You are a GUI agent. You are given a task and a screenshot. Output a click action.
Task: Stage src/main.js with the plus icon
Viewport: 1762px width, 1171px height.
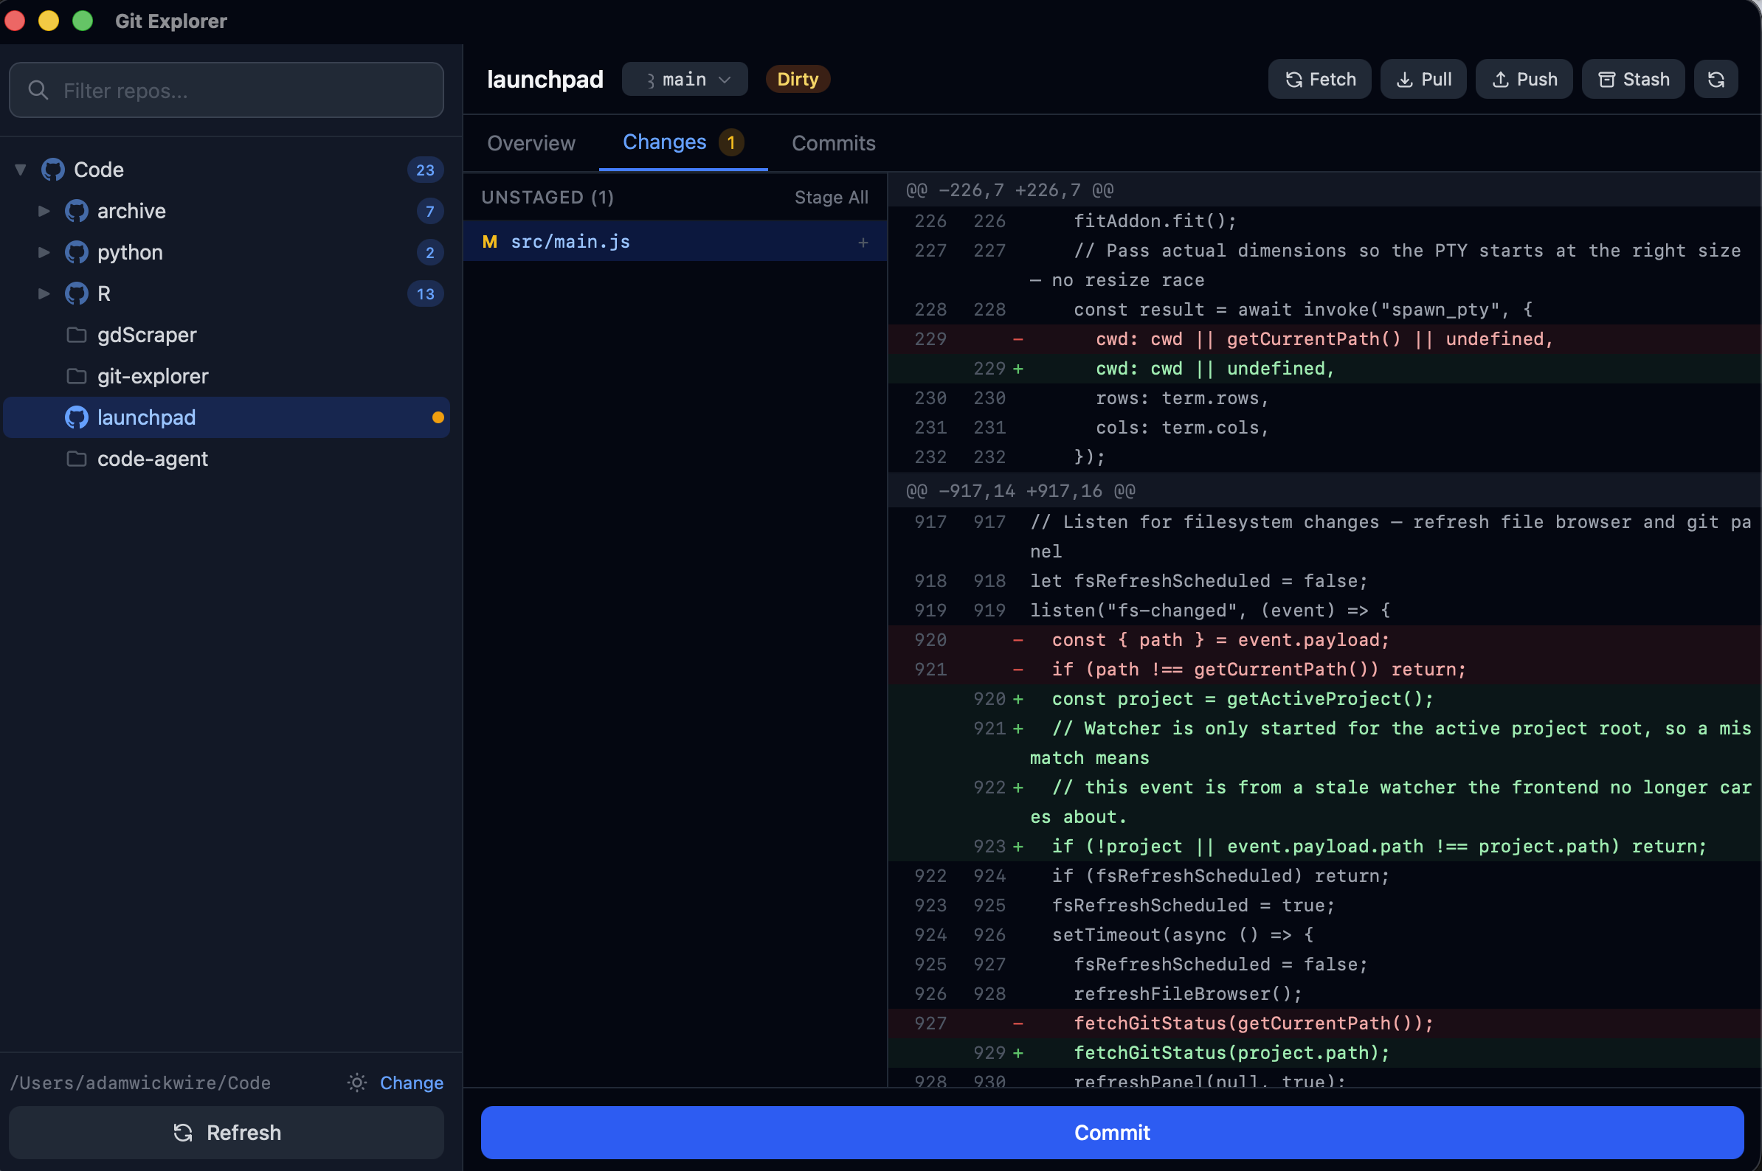(863, 242)
